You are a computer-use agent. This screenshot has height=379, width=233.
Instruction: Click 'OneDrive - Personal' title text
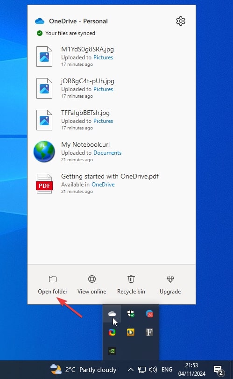point(78,21)
